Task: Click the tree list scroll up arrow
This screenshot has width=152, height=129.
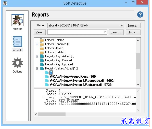Action: (x=138, y=40)
